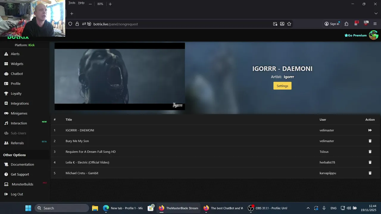Viewport: 381px width, 214px height.
Task: Select the Michael Cretu - Gambit title
Action: 82,173
